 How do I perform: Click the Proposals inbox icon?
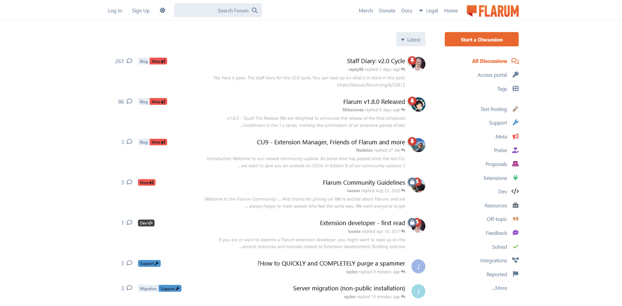516,164
